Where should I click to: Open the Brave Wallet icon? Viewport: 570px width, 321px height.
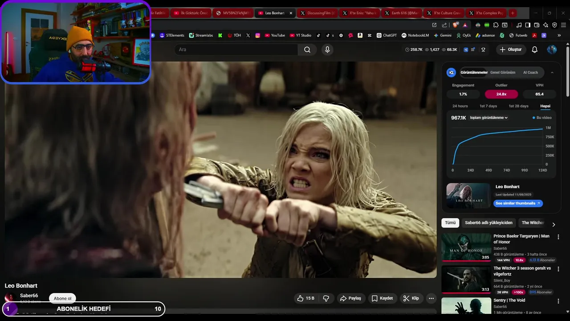tap(537, 25)
